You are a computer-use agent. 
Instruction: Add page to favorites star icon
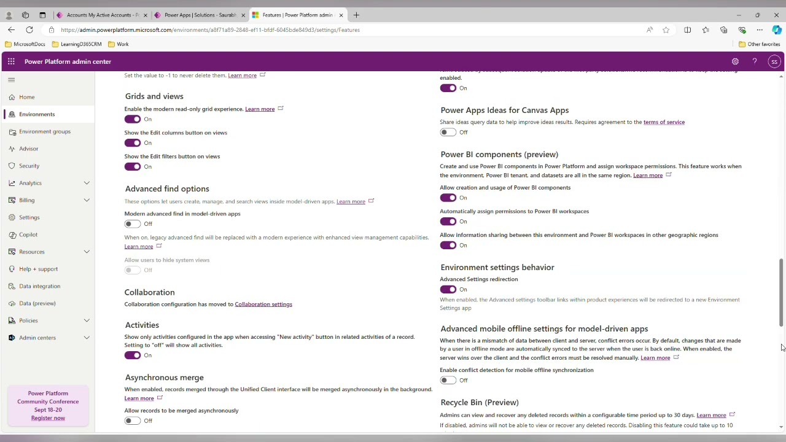pos(666,29)
